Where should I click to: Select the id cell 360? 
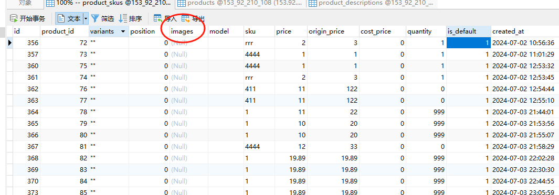(x=26, y=66)
